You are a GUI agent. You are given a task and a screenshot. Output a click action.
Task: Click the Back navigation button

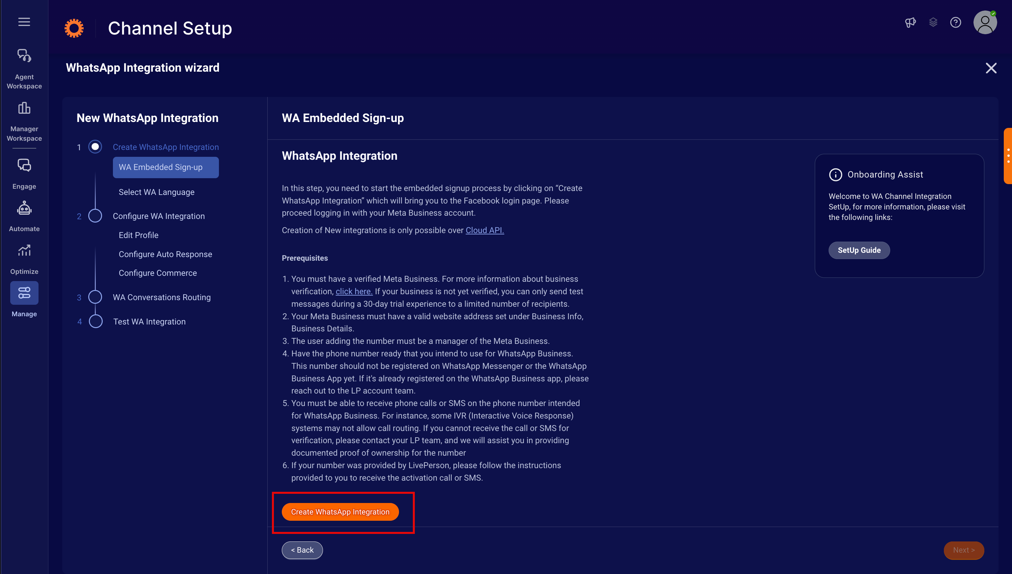click(302, 550)
